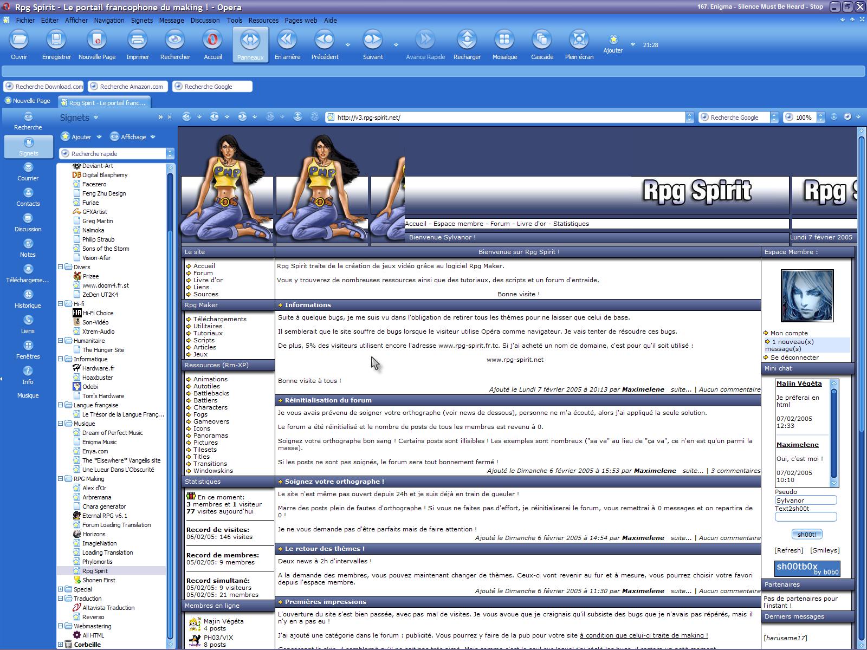Open the Info panel
This screenshot has width=867, height=650.
click(28, 376)
